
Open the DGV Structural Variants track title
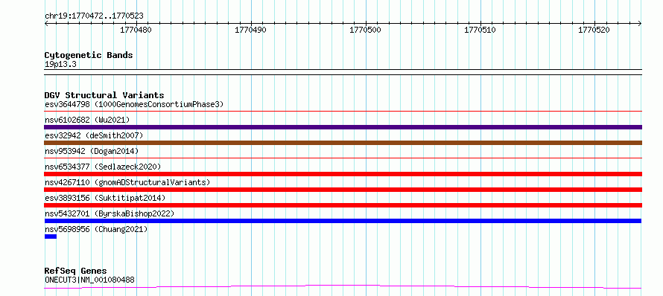tap(104, 95)
